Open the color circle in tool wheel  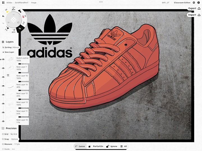(13, 20)
